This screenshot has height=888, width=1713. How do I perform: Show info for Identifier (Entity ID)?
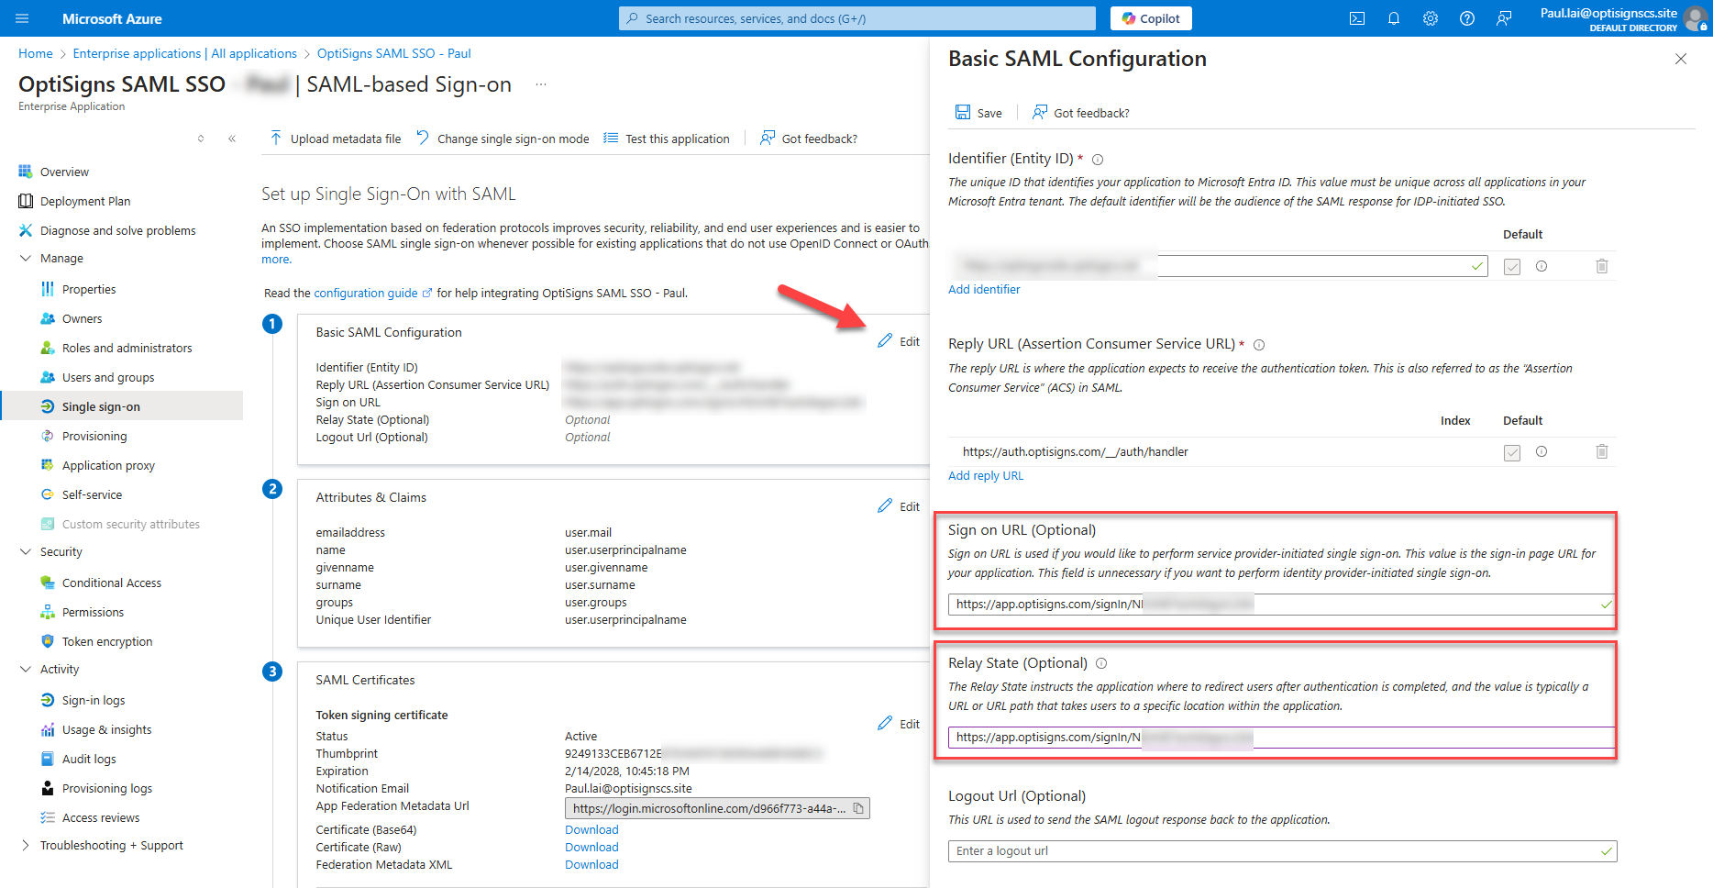[1098, 160]
